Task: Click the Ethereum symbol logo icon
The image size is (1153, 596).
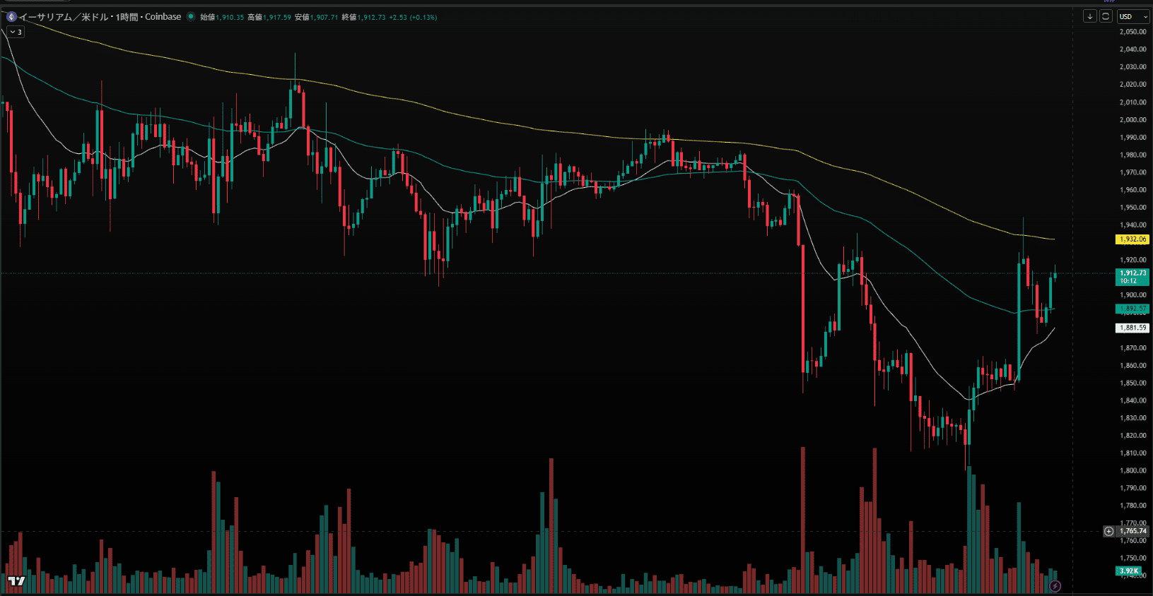Action: [11, 17]
